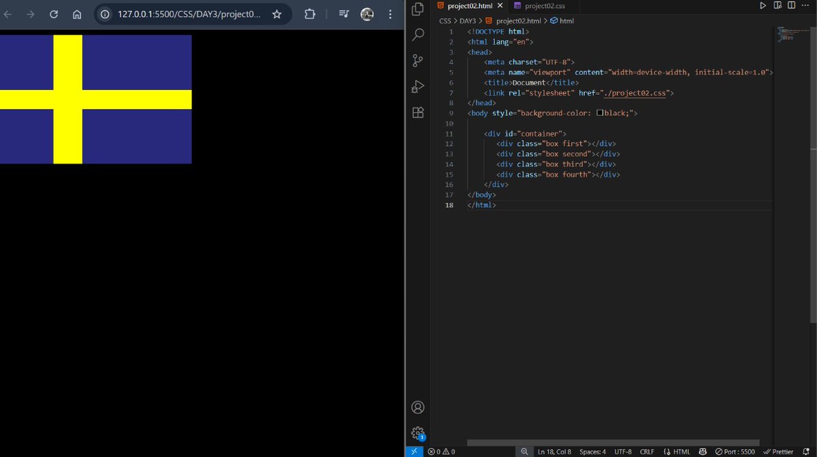Click the meta viewport code line
This screenshot has height=457, width=817.
pyautogui.click(x=628, y=72)
